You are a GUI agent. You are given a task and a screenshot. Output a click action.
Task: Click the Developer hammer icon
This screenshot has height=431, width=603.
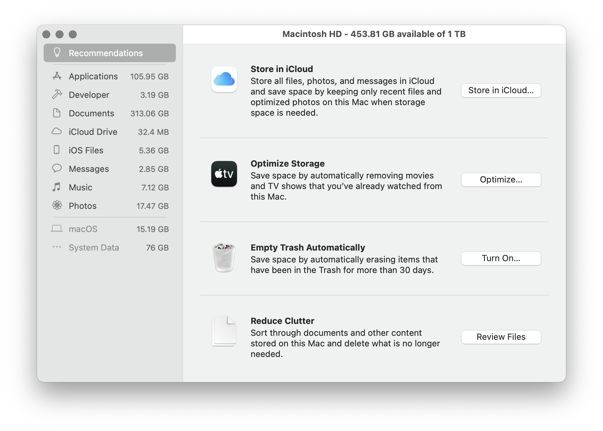tap(57, 95)
